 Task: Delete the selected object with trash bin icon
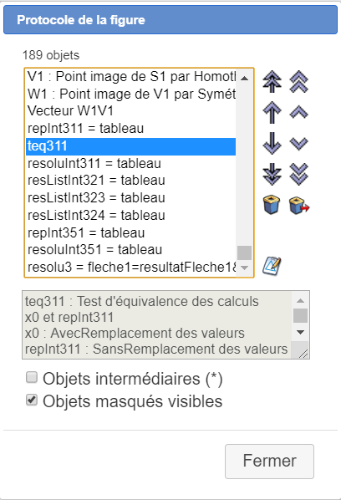click(272, 205)
